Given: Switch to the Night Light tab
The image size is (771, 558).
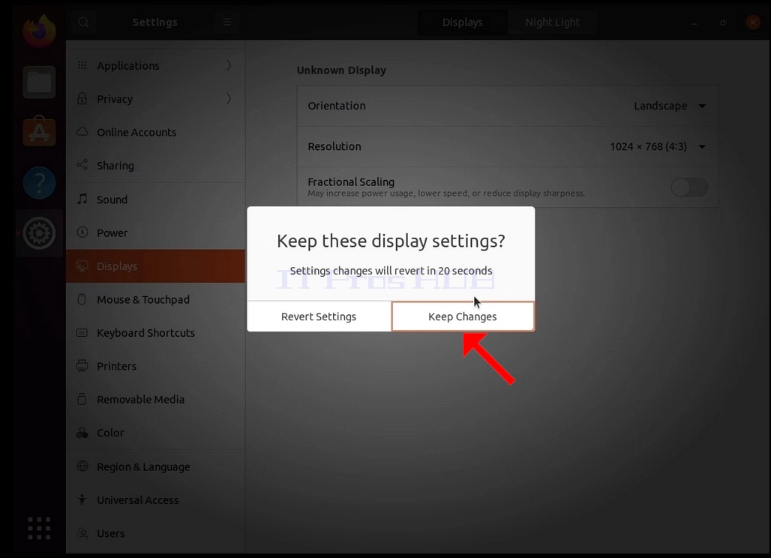Looking at the screenshot, I should pyautogui.click(x=552, y=22).
